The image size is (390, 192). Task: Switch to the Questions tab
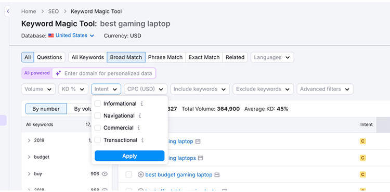point(49,57)
